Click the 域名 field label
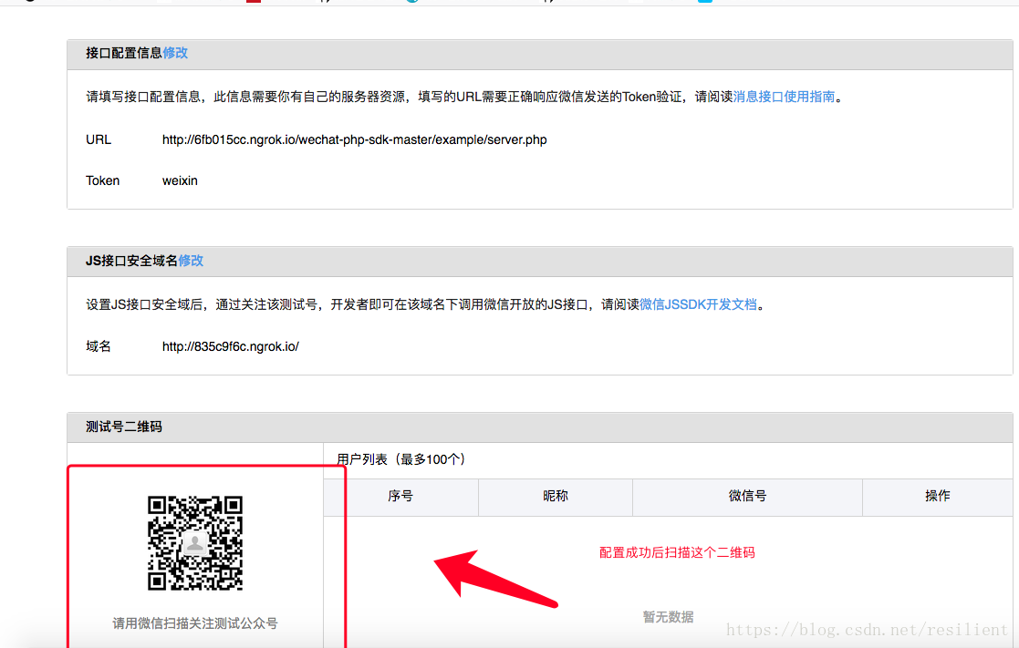This screenshot has height=648, width=1019. click(x=99, y=346)
